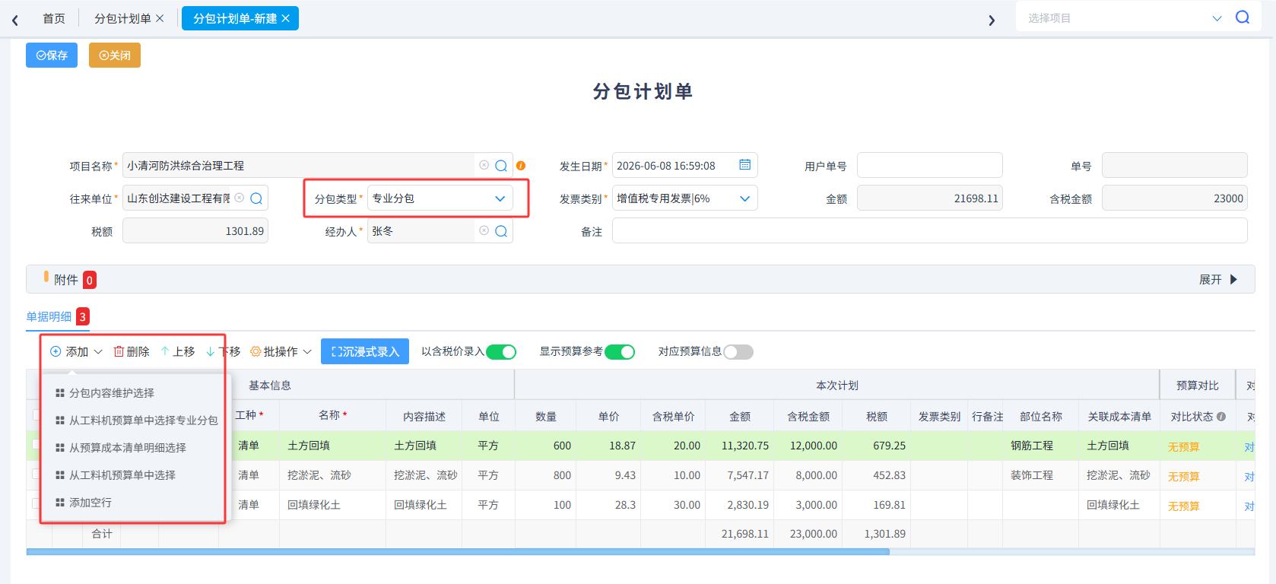Viewport: 1276px width, 584px height.
Task: Click the tab bar right scroll arrow
Action: pyautogui.click(x=992, y=20)
